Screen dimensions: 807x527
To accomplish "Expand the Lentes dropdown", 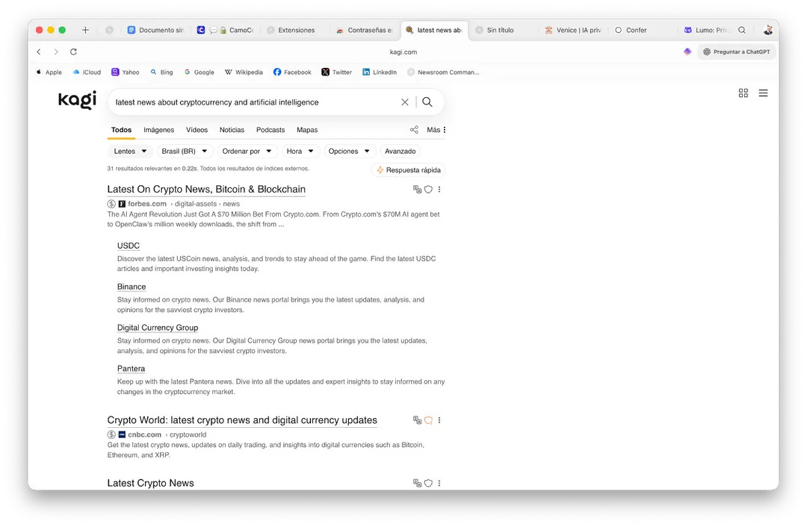I will (x=130, y=151).
